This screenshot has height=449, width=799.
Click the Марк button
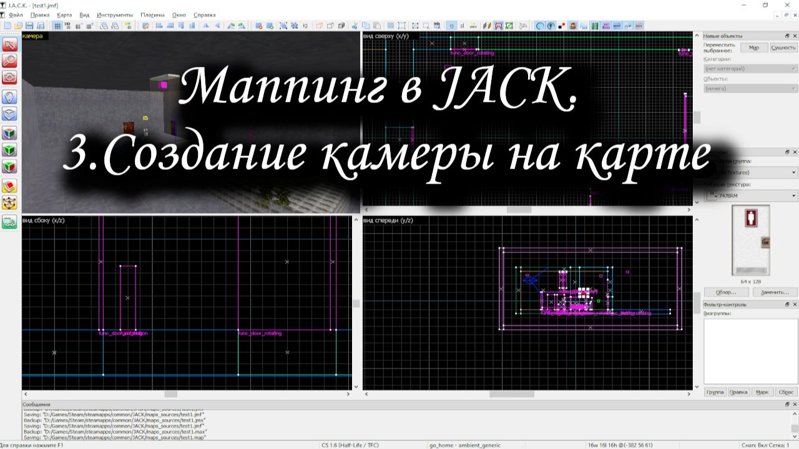pyautogui.click(x=762, y=392)
